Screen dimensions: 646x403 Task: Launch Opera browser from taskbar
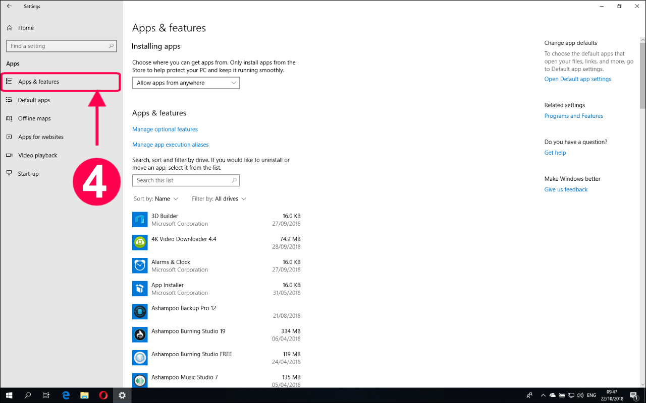point(103,395)
